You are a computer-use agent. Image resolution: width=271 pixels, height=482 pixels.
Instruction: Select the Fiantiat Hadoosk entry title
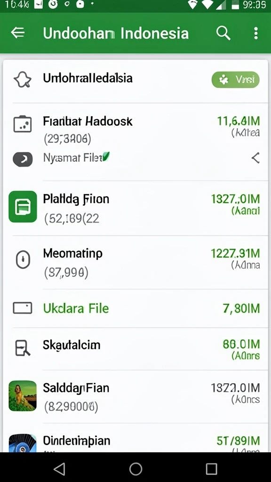(88, 122)
